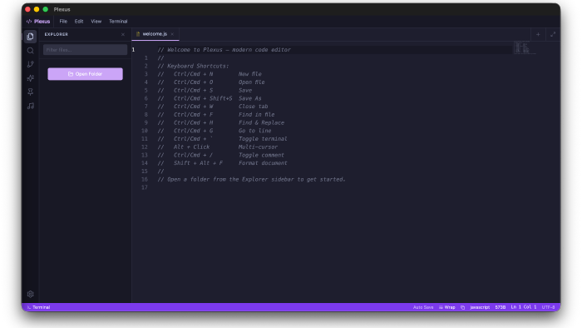This screenshot has width=582, height=328.
Task: Open the source control branch icon
Action: (x=31, y=64)
